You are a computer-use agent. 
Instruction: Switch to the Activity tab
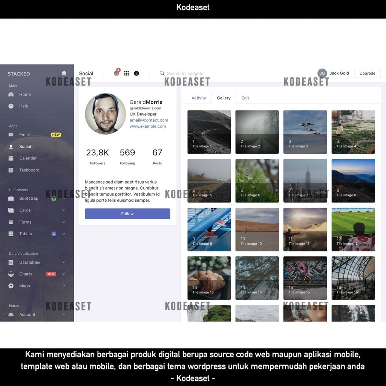pyautogui.click(x=199, y=98)
